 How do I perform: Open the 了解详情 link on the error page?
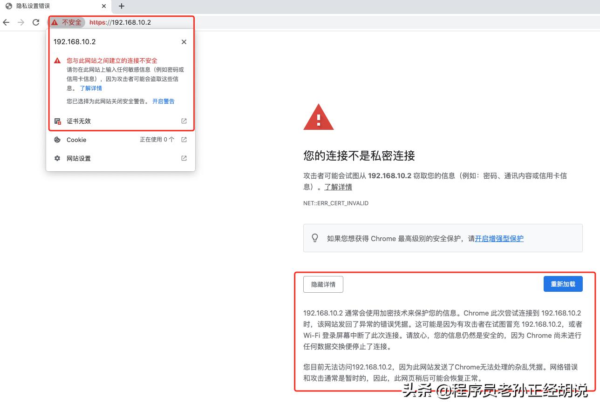click(x=338, y=187)
